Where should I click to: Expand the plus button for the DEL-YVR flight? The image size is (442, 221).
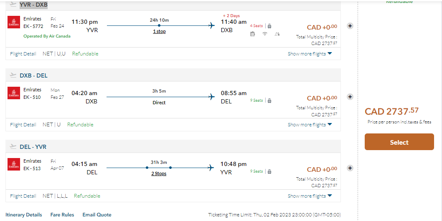(x=350, y=168)
